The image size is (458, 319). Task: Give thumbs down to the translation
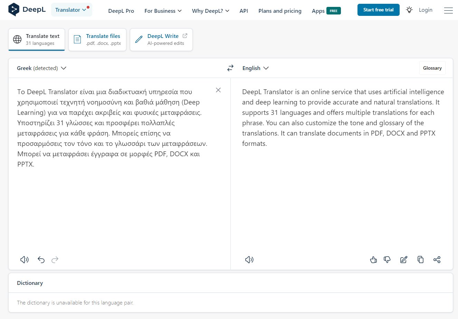[x=387, y=260]
